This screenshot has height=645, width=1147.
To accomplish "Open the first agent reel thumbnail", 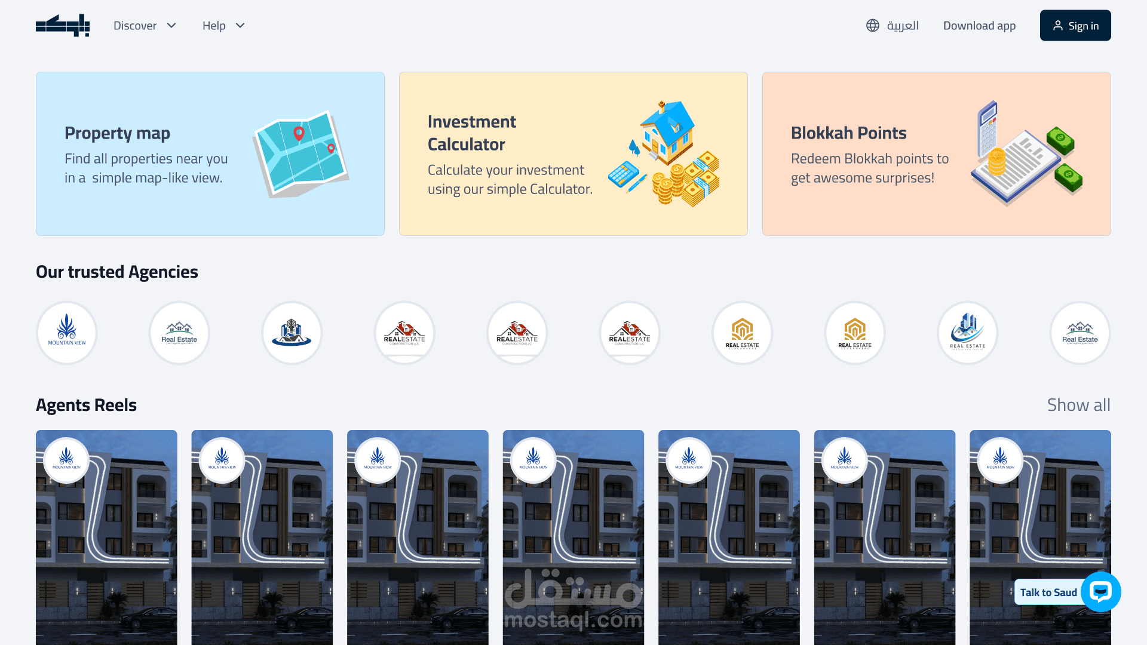I will tap(106, 537).
